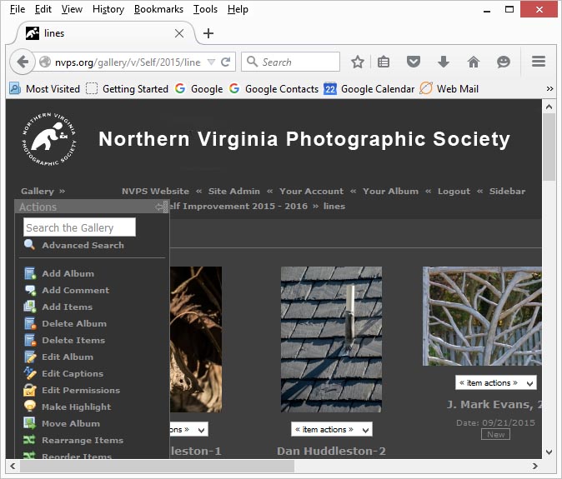The image size is (562, 479).
Task: Click the reload page button
Action: click(226, 62)
